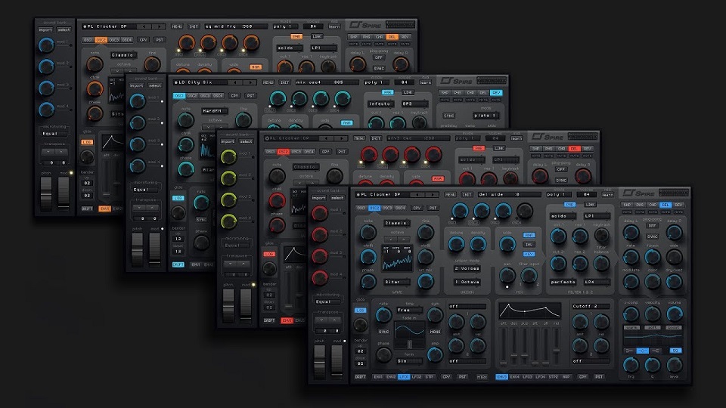The width and height of the screenshot is (726, 408).
Task: Toggle KEY button in front blue window
Action: point(529,254)
